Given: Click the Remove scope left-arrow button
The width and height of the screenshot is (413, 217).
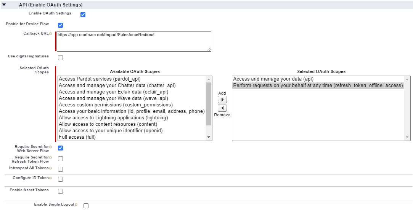Looking at the screenshot, I should 222,108.
